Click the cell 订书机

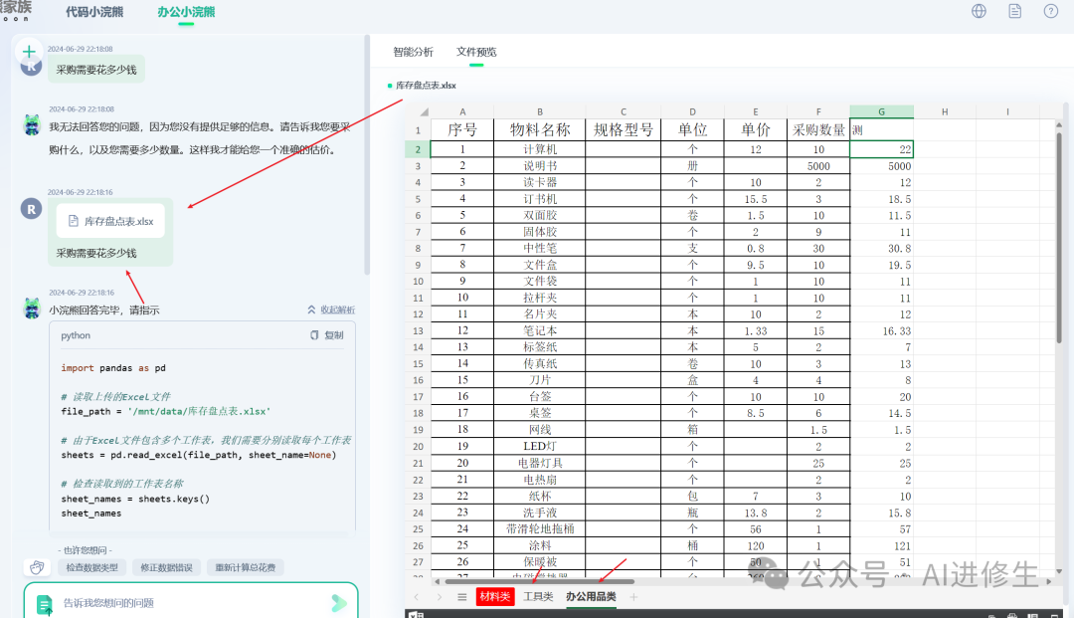coord(540,199)
